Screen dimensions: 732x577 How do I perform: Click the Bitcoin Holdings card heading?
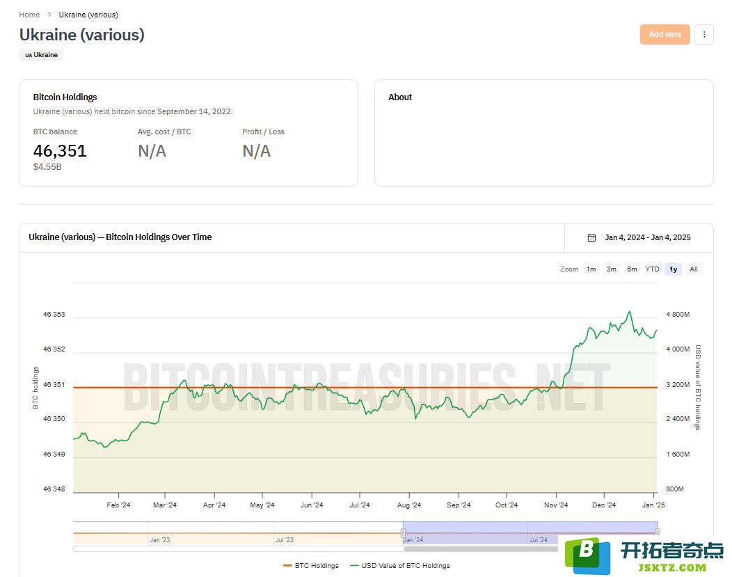coord(65,97)
